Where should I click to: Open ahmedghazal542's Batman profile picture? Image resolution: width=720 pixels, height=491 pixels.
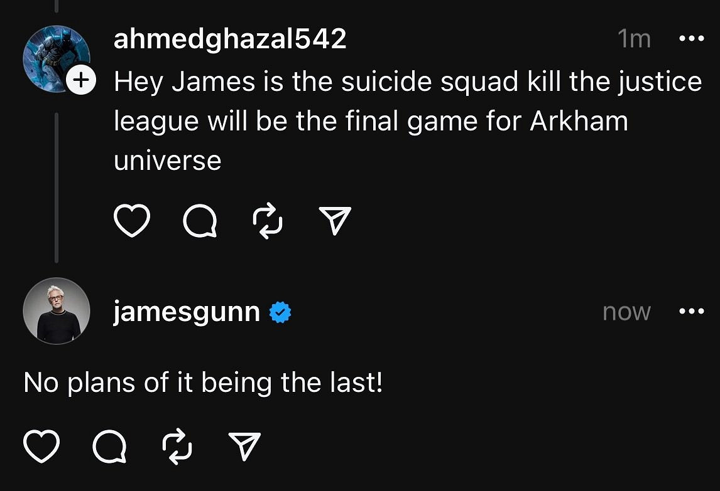tap(52, 57)
